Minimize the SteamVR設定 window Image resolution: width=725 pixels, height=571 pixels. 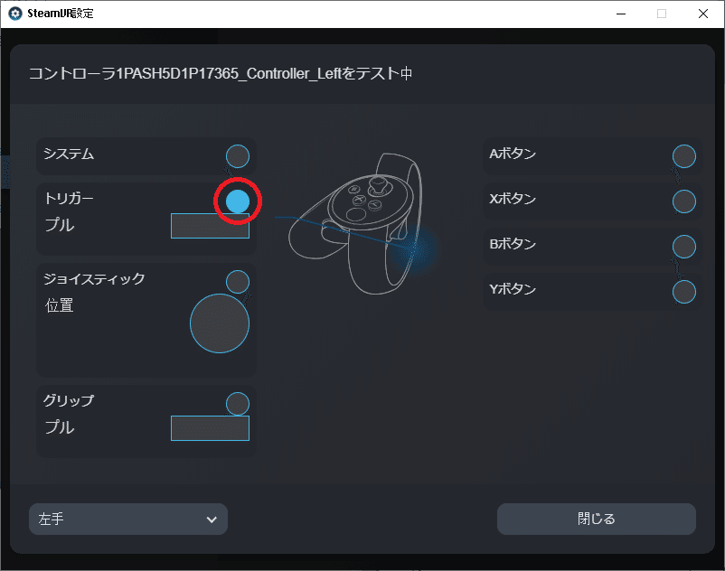click(621, 14)
